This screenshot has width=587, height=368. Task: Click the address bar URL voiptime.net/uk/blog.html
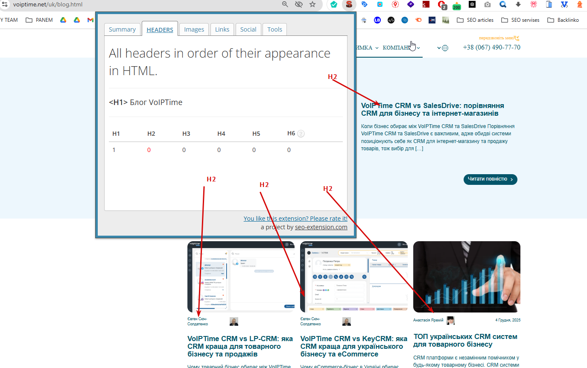[48, 5]
